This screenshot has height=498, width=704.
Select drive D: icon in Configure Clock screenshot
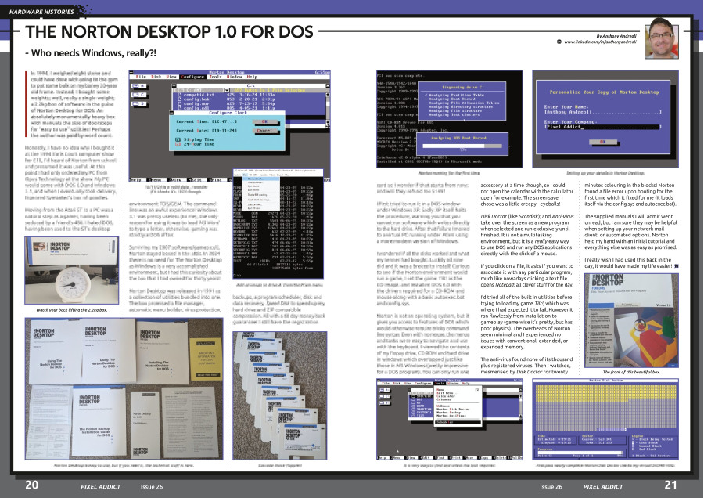click(139, 104)
